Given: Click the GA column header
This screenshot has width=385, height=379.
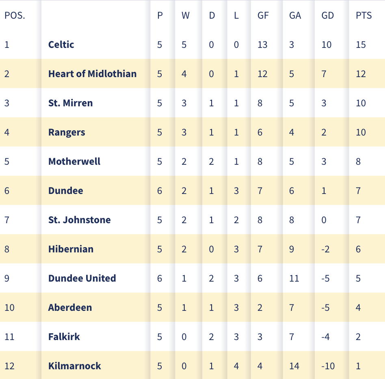Looking at the screenshot, I should 295,15.
